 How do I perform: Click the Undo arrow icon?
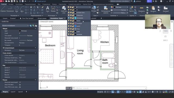[x=25, y=1]
